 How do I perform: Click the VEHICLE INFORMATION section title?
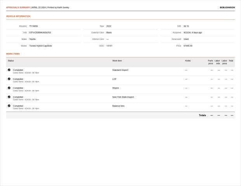18,16
